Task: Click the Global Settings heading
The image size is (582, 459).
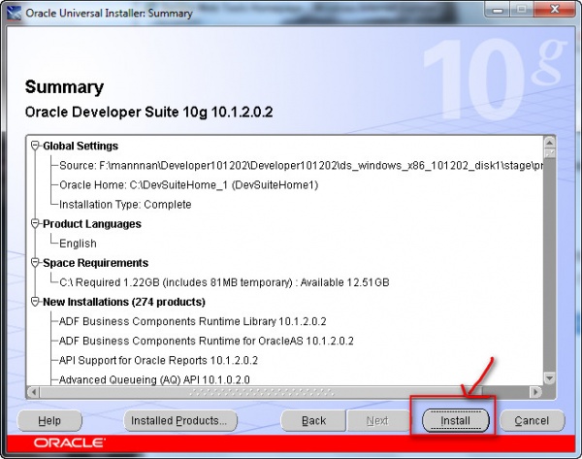Action: click(x=81, y=146)
